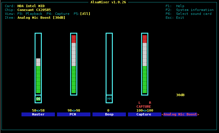219x133 pixels.
Task: Click the red top of PCM volume bar
Action: 74,39
